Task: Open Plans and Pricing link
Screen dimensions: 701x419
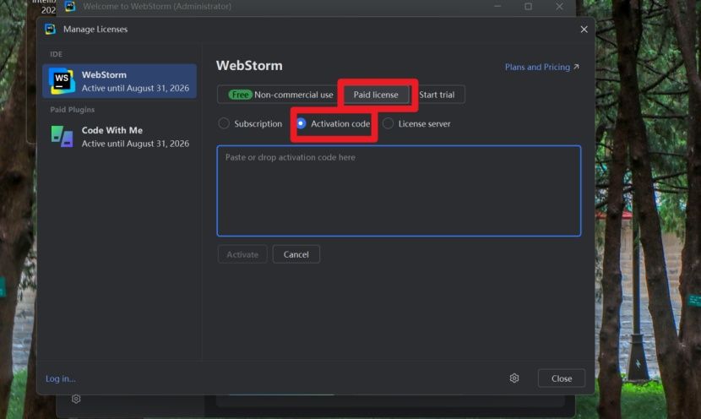Action: 542,67
